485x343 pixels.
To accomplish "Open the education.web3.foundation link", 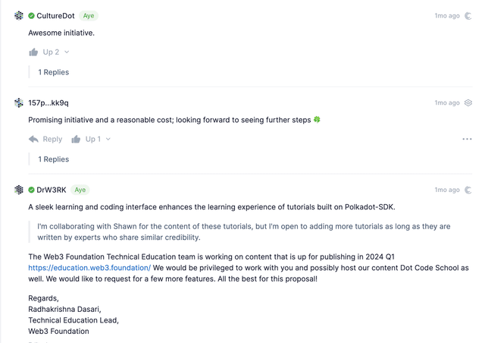I will pos(89,268).
